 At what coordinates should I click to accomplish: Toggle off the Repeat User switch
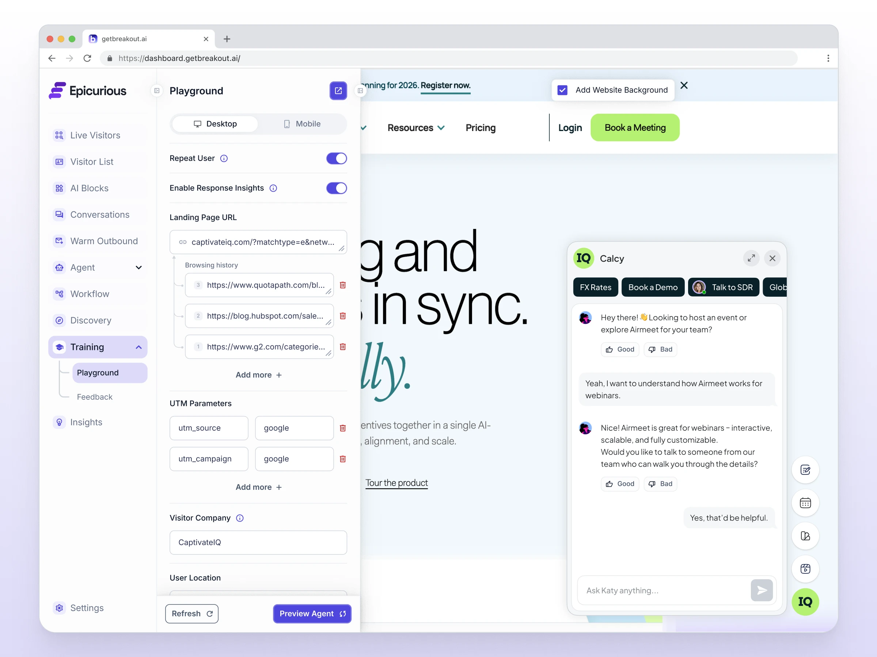[336, 158]
